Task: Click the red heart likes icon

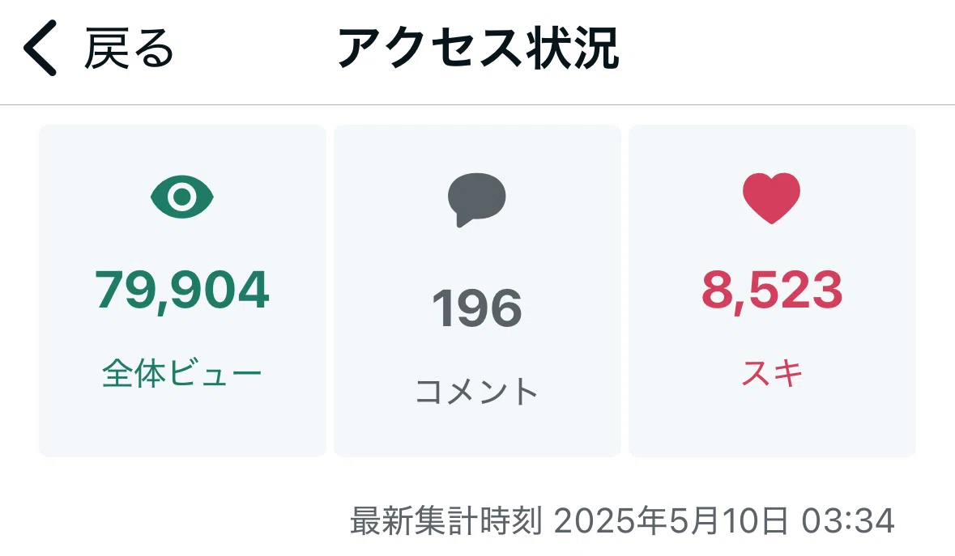Action: pos(772,198)
